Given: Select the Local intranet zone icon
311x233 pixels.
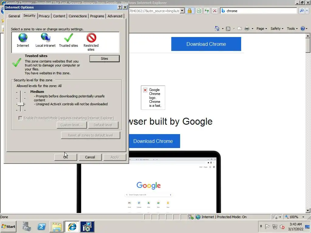Looking at the screenshot, I should 46,38.
